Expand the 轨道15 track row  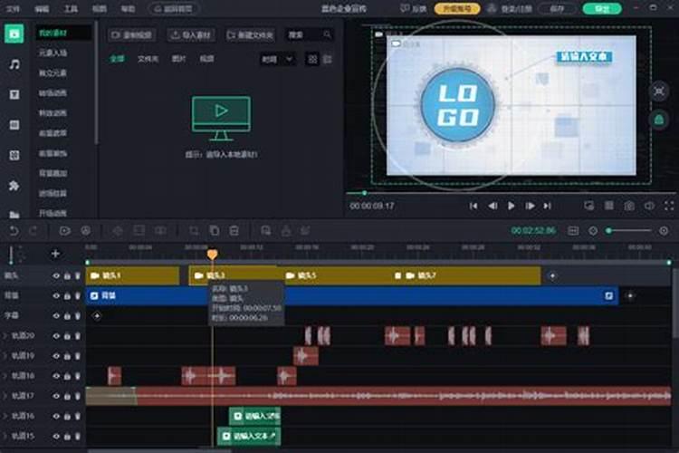(x=5, y=436)
